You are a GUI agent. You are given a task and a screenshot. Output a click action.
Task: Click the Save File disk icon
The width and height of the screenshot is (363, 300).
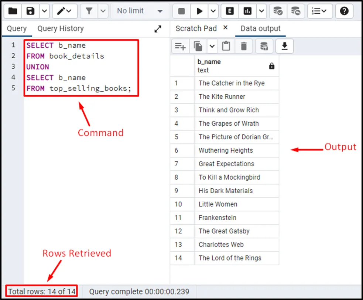(x=30, y=11)
